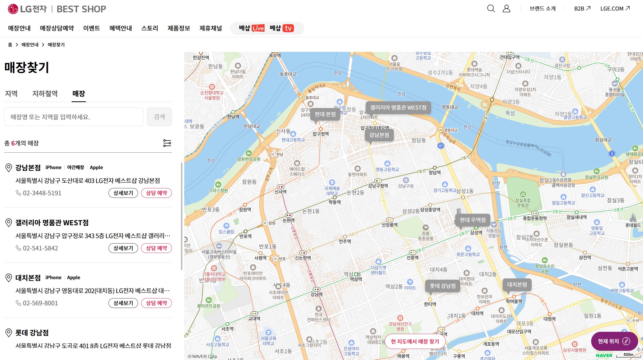Click the 롯데월드 castle icon on map
This screenshot has width=643, height=360.
coord(633,218)
